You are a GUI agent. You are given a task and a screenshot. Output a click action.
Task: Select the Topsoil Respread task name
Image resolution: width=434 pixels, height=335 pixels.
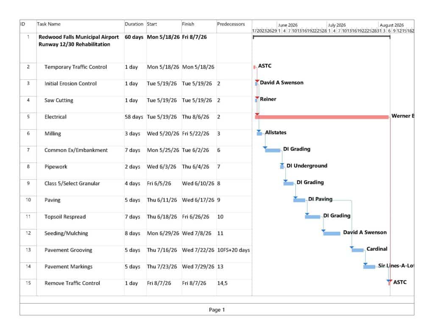[65, 216]
